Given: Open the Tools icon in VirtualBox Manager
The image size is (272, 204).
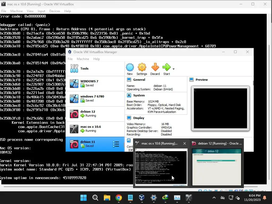Looking at the screenshot, I should 74,68.
